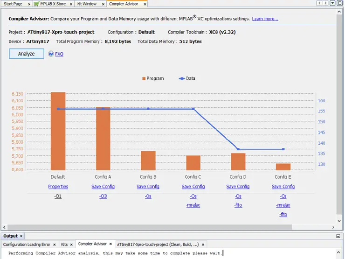
Task: Click the 'ATtiny817-Xpro-touch-project' project name
Action: click(x=61, y=32)
